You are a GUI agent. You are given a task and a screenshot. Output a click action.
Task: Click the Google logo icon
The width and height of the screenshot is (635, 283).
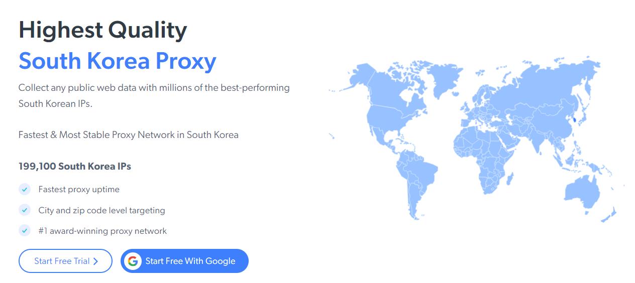pyautogui.click(x=133, y=261)
